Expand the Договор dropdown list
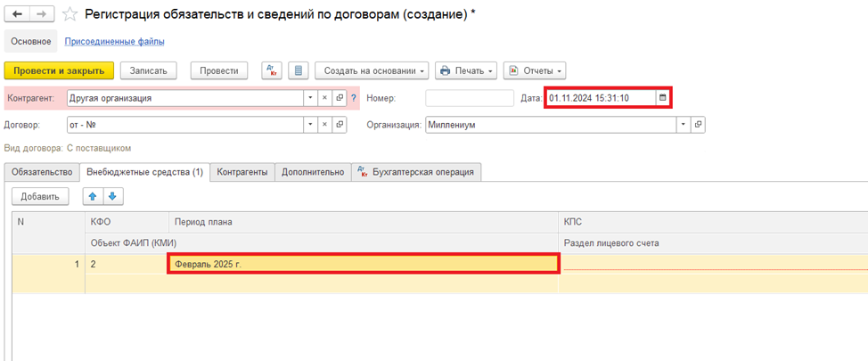 pyautogui.click(x=310, y=125)
